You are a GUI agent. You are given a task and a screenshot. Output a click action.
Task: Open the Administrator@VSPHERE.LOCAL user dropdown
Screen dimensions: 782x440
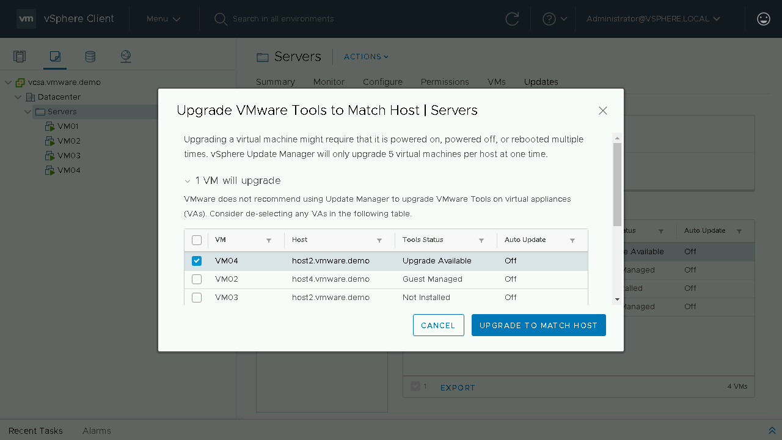653,19
